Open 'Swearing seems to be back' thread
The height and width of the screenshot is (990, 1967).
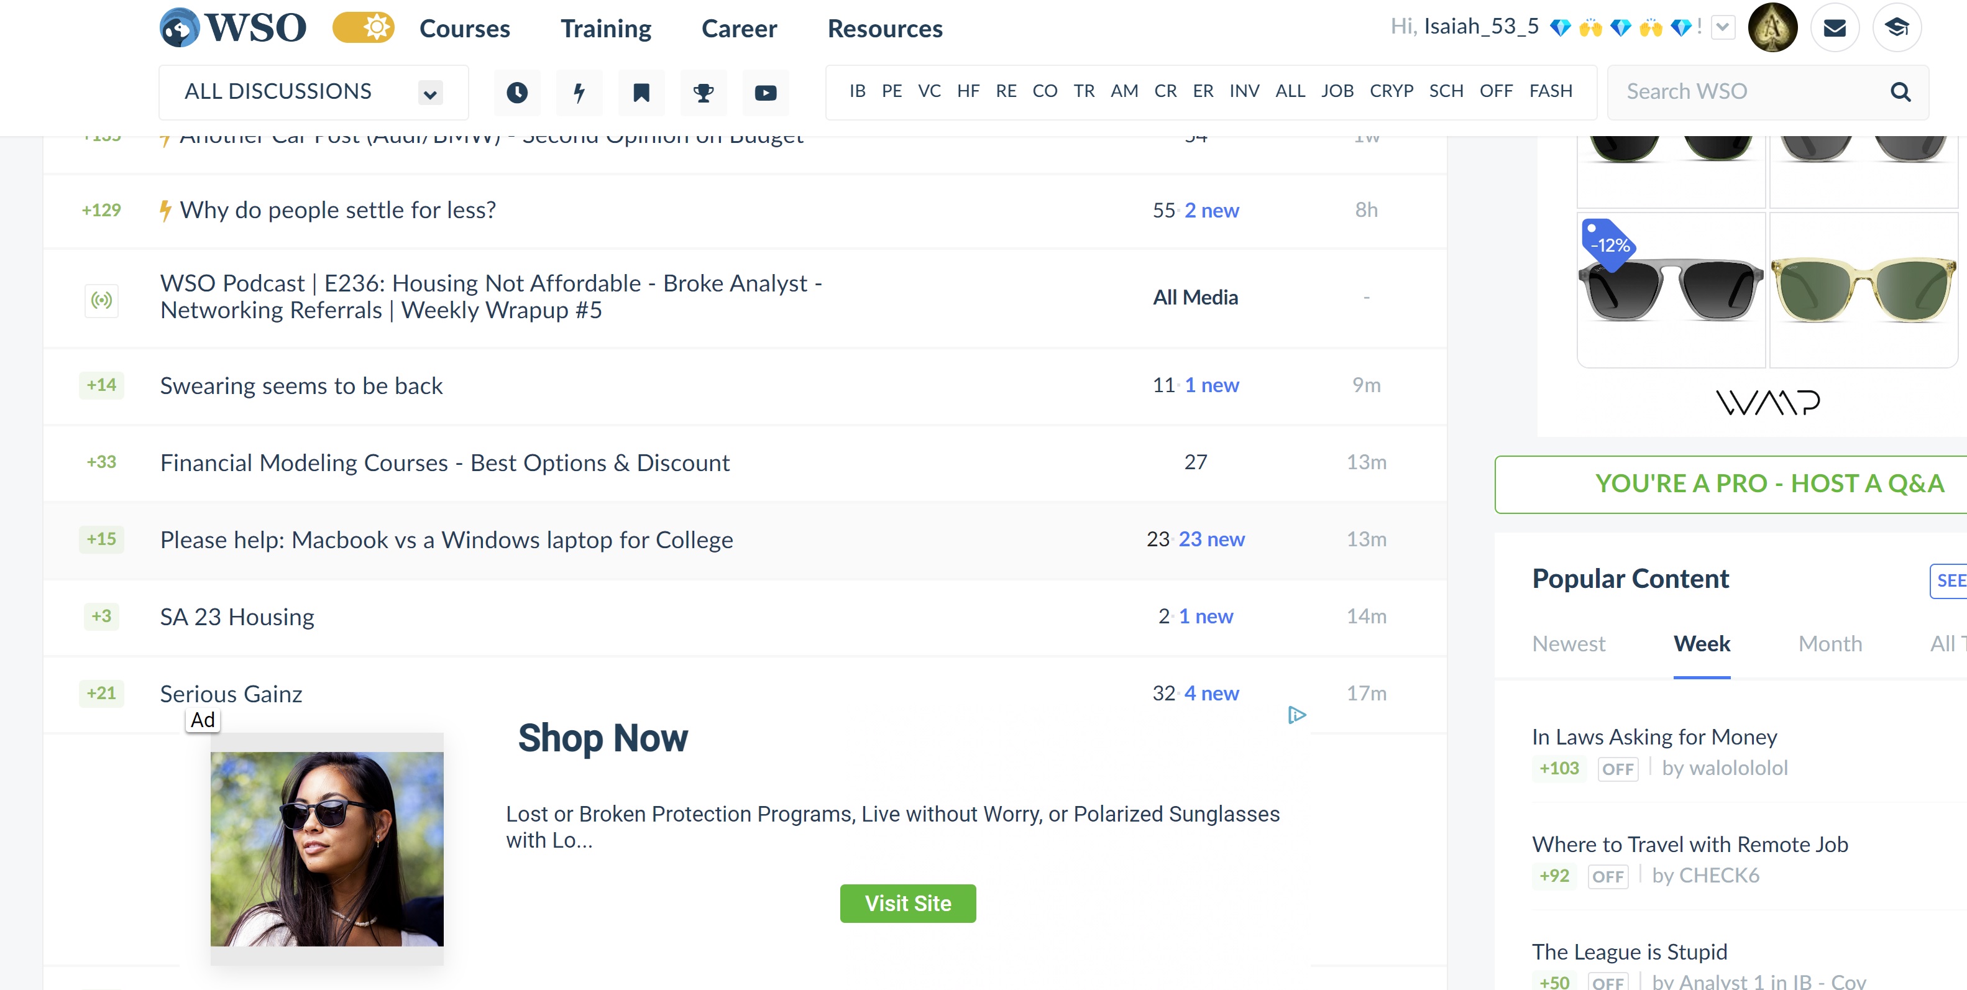click(x=301, y=385)
